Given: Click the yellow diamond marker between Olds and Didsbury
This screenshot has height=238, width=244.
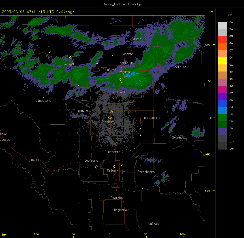Looking at the screenshot, I should [110, 118].
